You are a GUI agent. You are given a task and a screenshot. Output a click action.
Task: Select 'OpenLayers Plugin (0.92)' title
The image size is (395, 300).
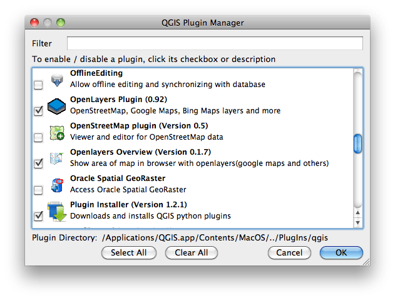point(119,100)
